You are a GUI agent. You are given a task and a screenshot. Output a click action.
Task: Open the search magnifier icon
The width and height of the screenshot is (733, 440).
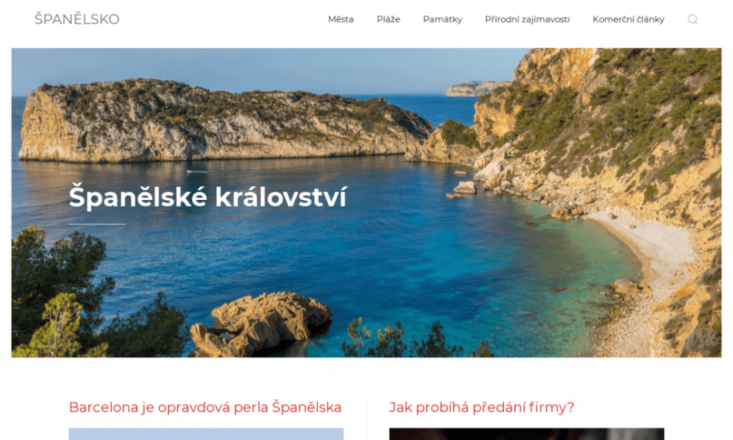692,19
